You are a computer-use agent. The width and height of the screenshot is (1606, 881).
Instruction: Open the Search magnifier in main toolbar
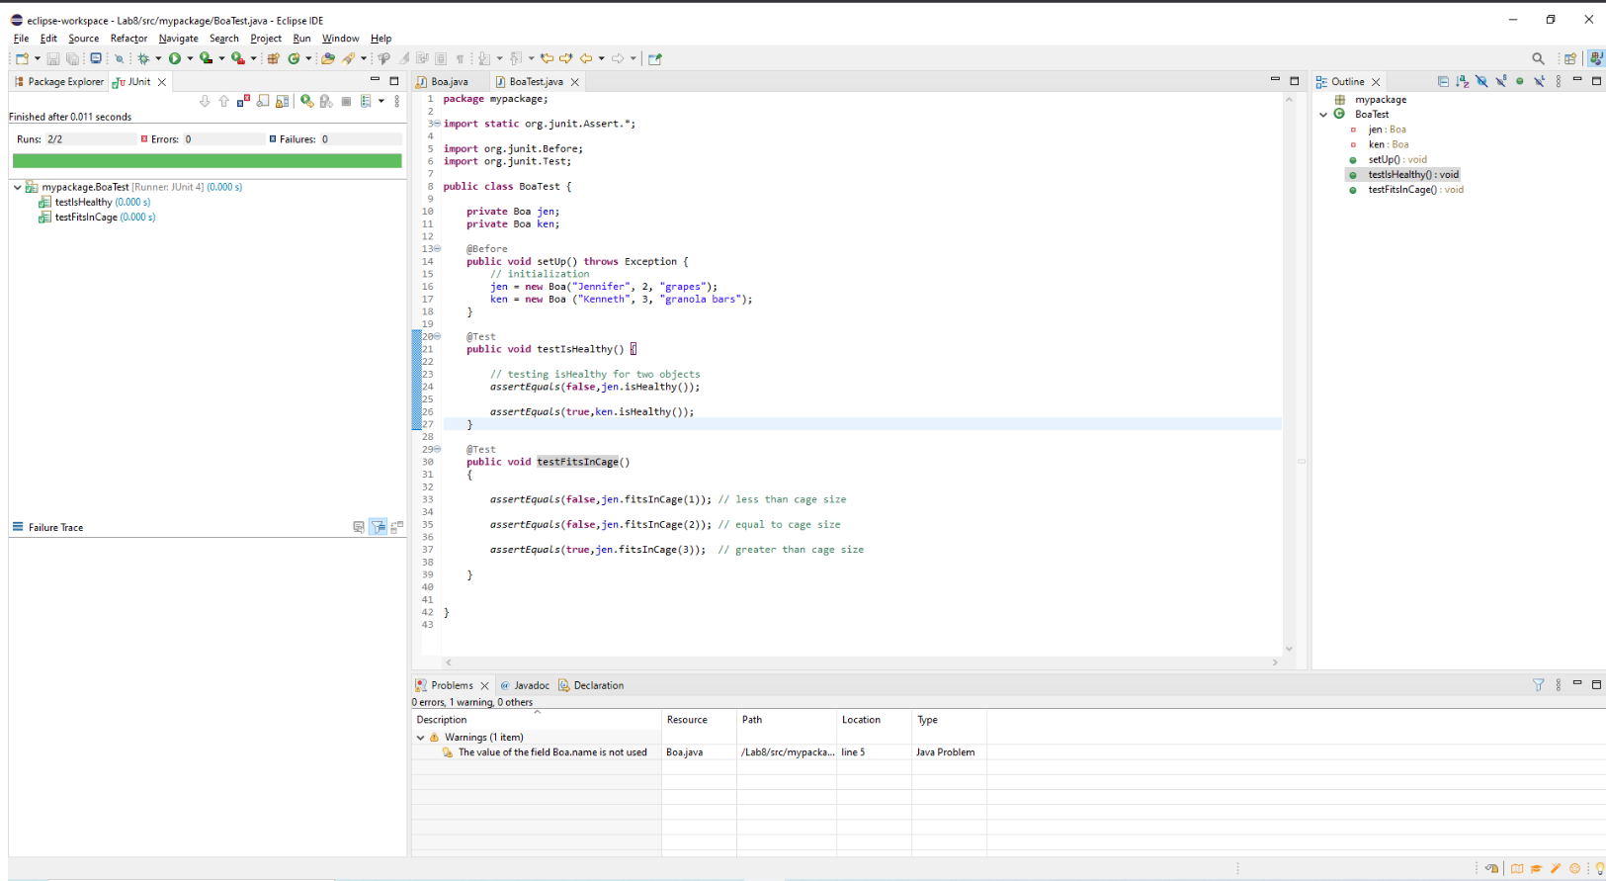click(x=1538, y=58)
